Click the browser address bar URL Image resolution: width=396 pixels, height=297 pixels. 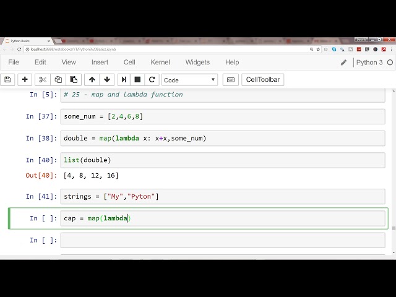[73, 49]
